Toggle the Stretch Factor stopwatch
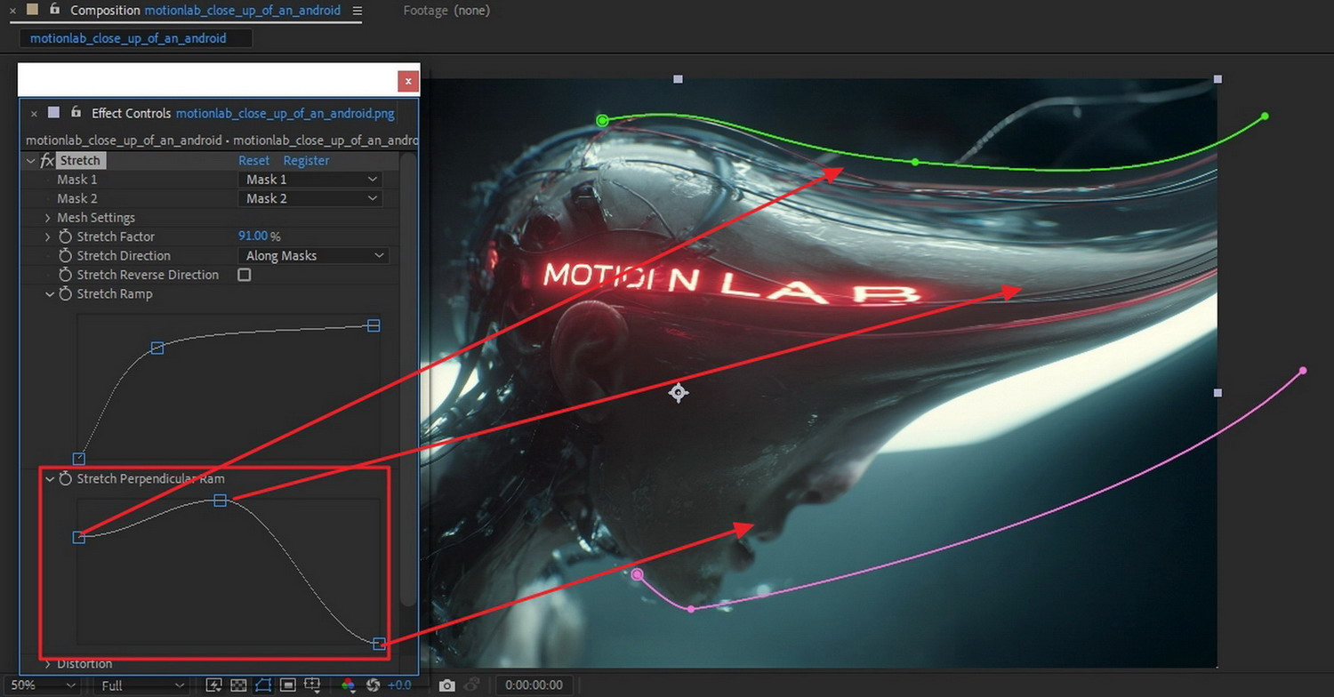Screen dimensions: 1334x697 pyautogui.click(x=65, y=236)
